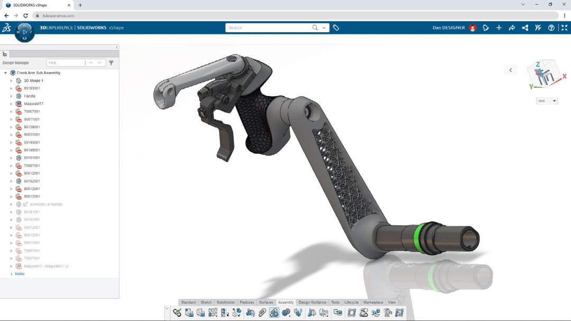571x321 pixels.
Task: Click the gear icon in Assembly toolbar
Action: [x=286, y=313]
